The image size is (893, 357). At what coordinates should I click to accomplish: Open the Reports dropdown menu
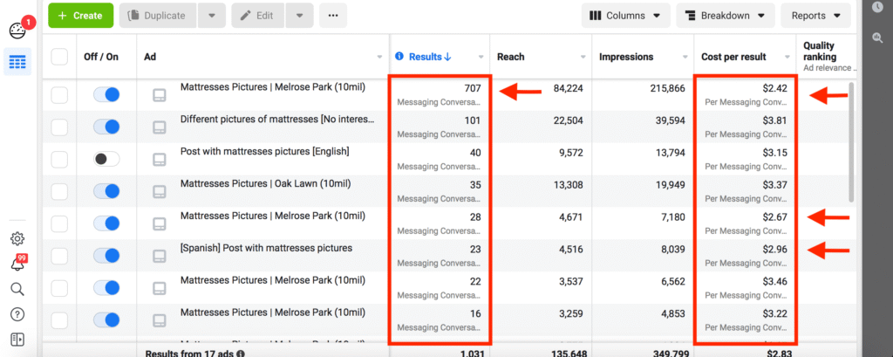815,16
